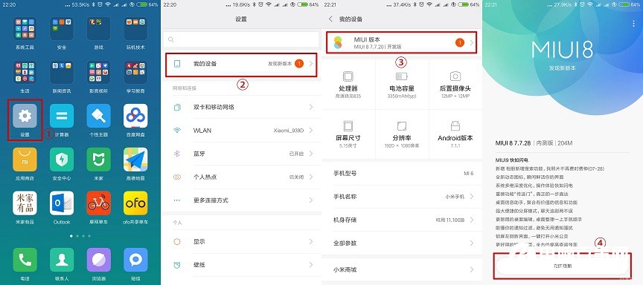Open the 联系人 contacts dock icon
This screenshot has width=643, height=285.
click(62, 260)
